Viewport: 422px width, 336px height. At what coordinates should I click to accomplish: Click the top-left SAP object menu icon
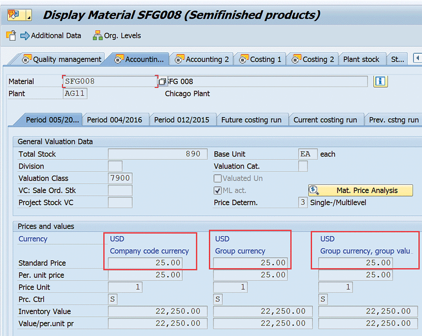point(14,15)
